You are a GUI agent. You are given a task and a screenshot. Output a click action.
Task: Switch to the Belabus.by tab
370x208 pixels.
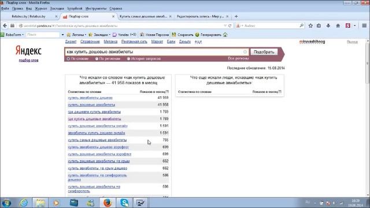pos(28,17)
